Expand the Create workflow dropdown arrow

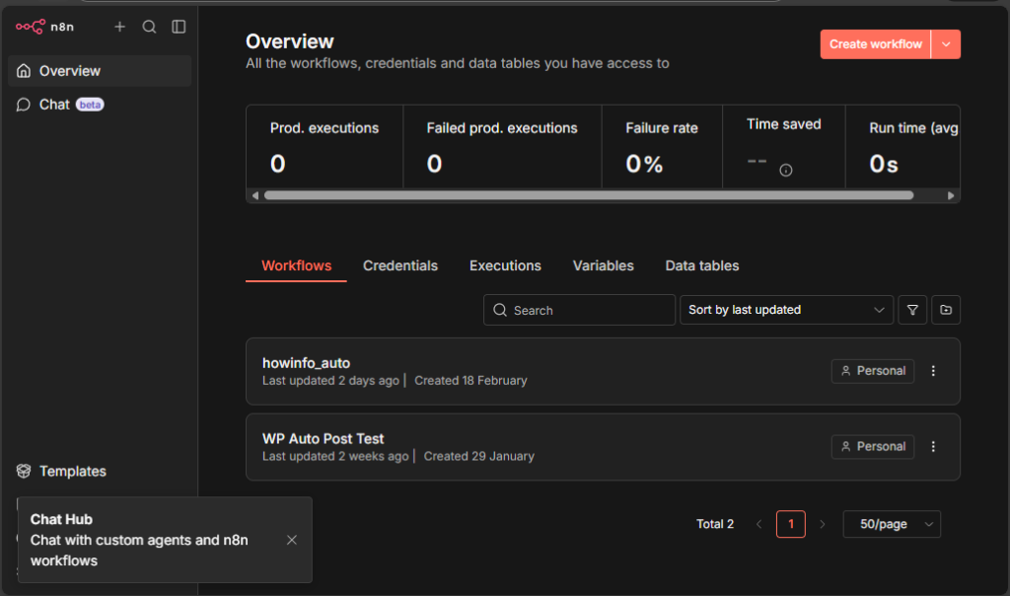946,44
